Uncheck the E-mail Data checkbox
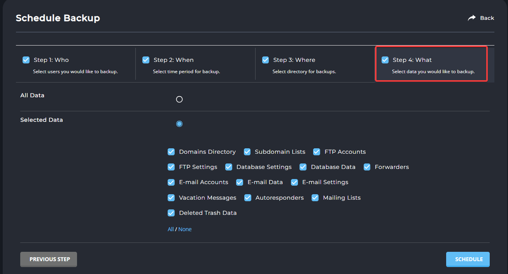Viewport: 508px width, 274px height. pos(240,182)
